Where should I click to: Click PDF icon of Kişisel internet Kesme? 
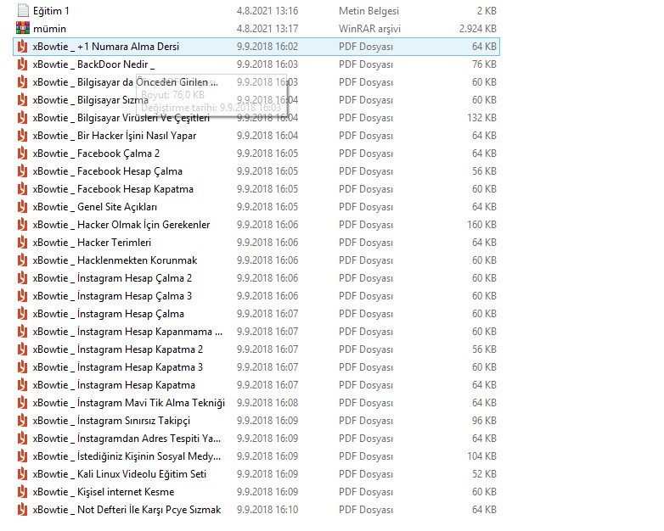(x=23, y=492)
